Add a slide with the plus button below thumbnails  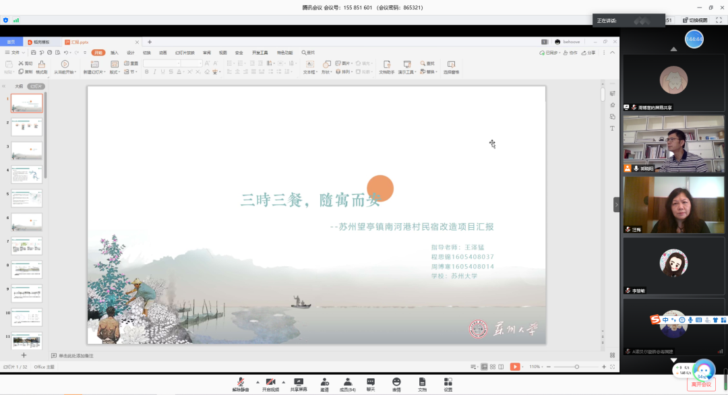click(24, 355)
